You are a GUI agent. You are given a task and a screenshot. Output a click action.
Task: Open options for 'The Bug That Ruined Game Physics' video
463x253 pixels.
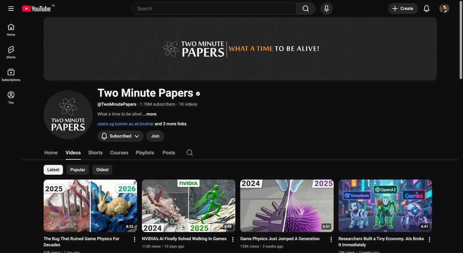click(134, 240)
